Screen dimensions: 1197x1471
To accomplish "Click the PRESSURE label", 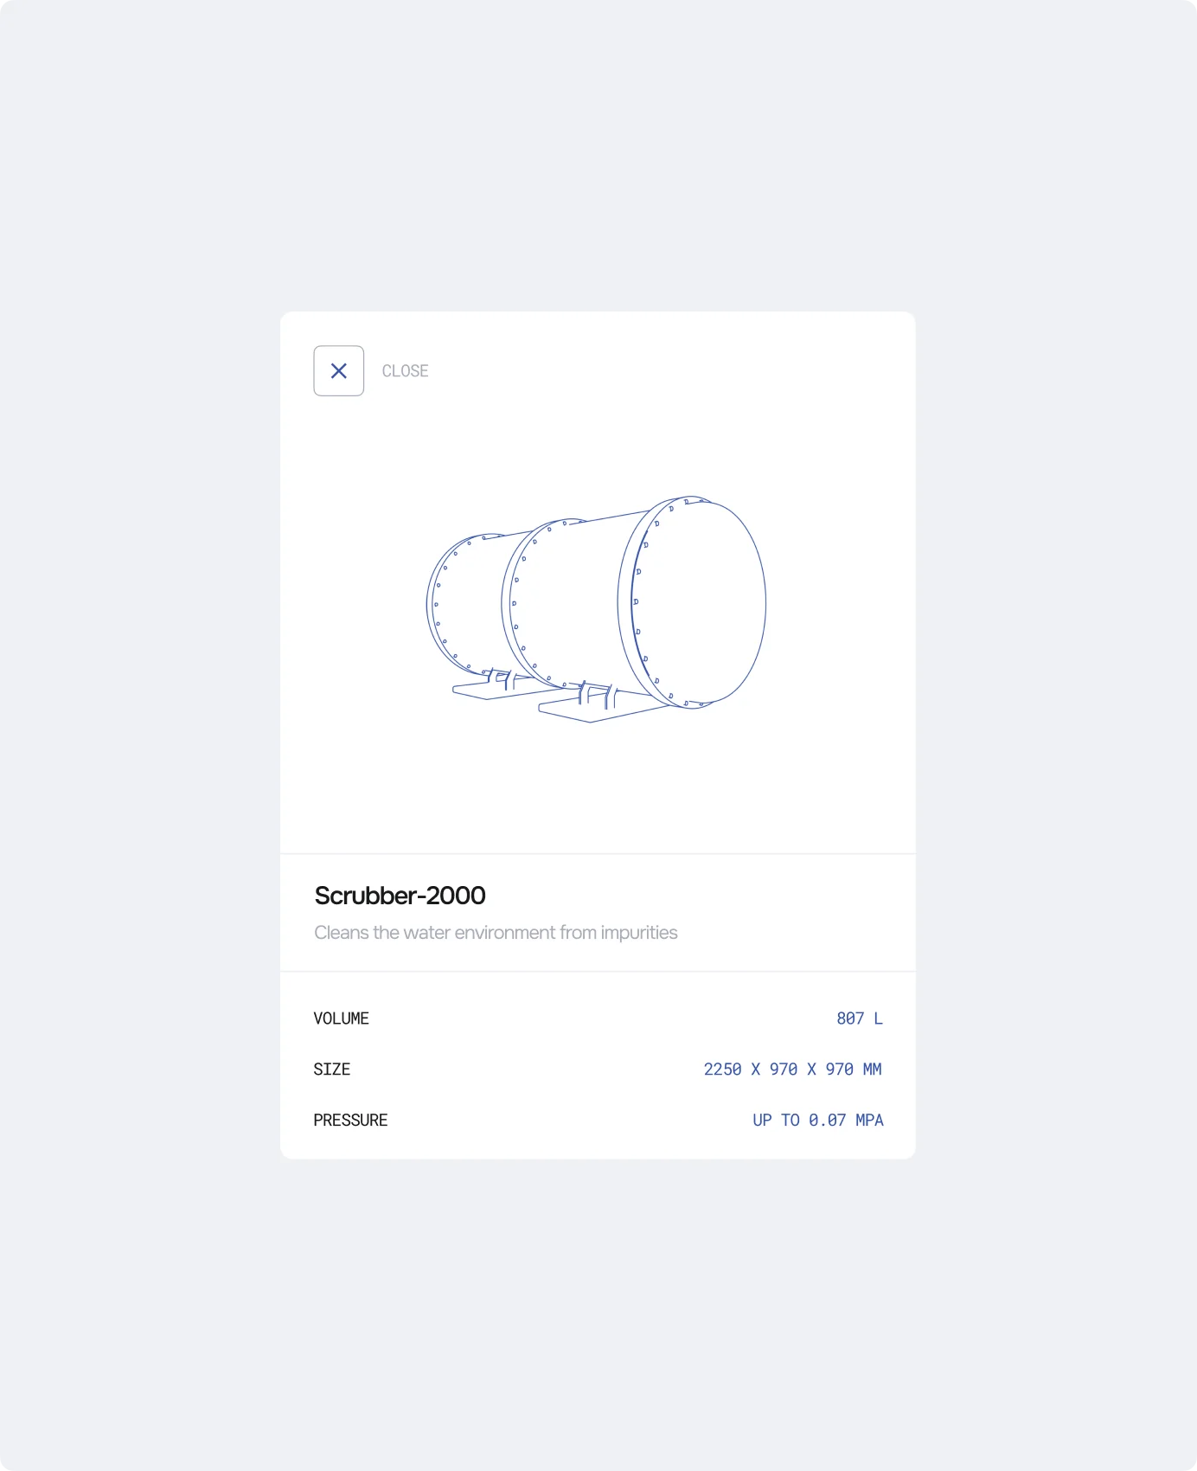I will pyautogui.click(x=350, y=1121).
